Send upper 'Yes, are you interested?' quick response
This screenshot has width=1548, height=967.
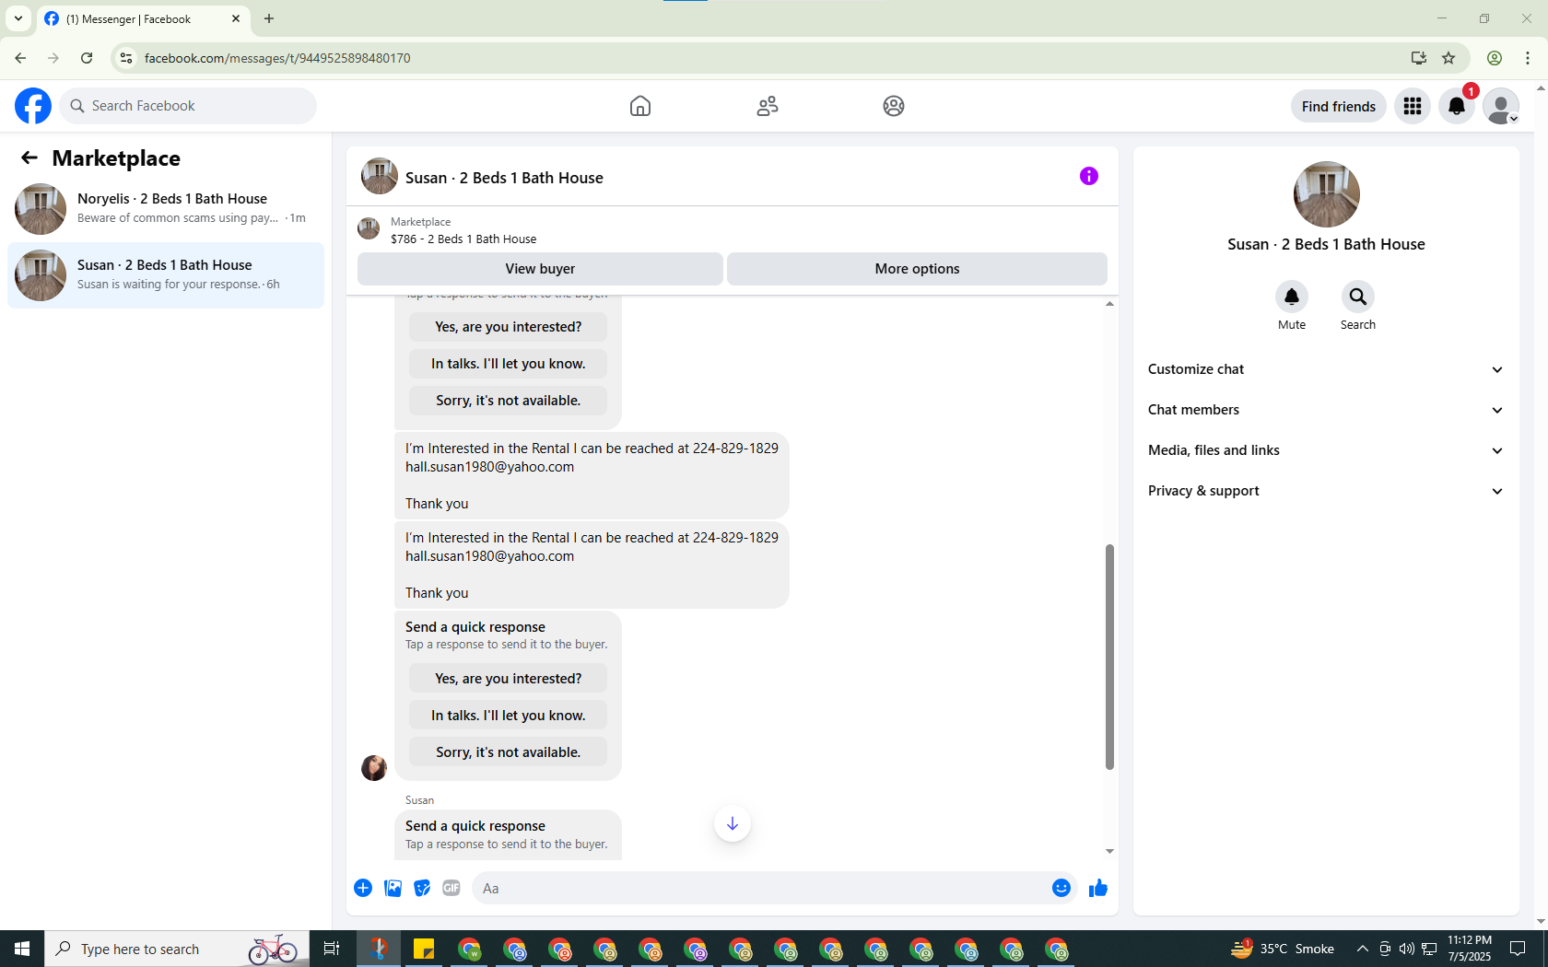click(x=509, y=327)
